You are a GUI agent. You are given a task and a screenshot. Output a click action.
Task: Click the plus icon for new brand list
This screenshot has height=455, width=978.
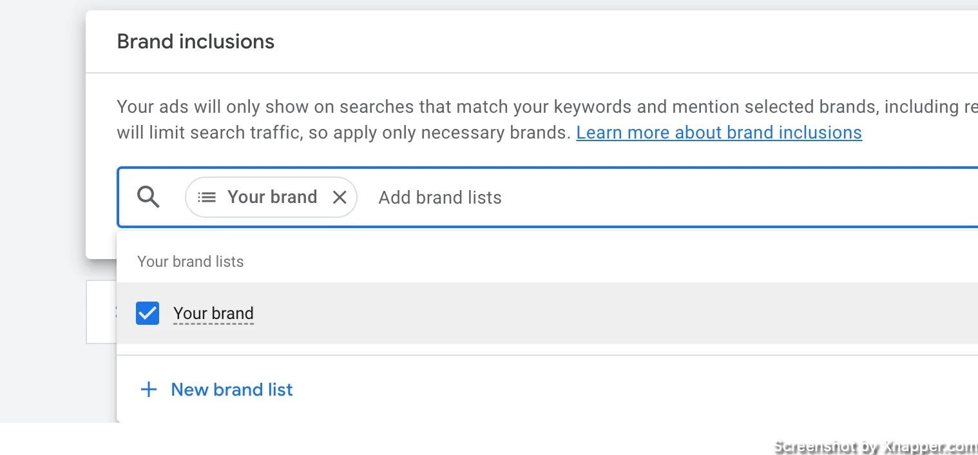click(149, 389)
